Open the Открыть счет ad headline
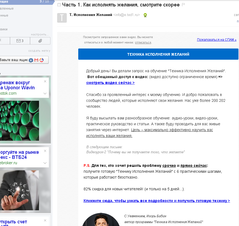The image size is (239, 226). coord(13,223)
